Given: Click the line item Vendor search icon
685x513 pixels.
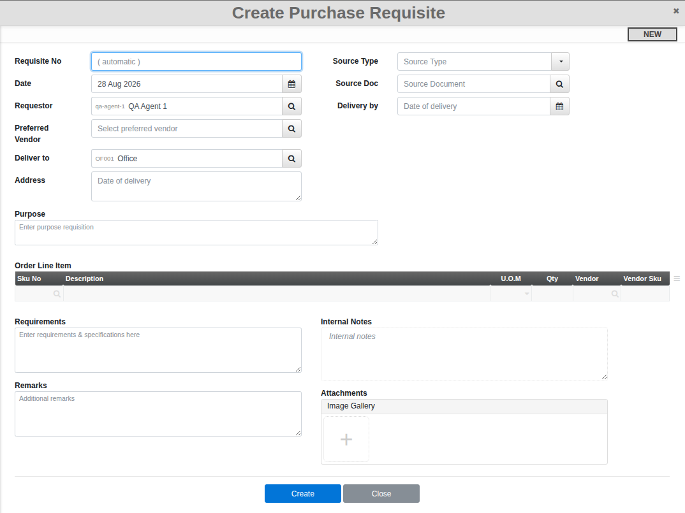Looking at the screenshot, I should (615, 294).
